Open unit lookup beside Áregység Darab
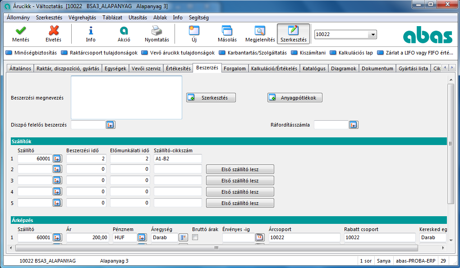 click(184, 237)
